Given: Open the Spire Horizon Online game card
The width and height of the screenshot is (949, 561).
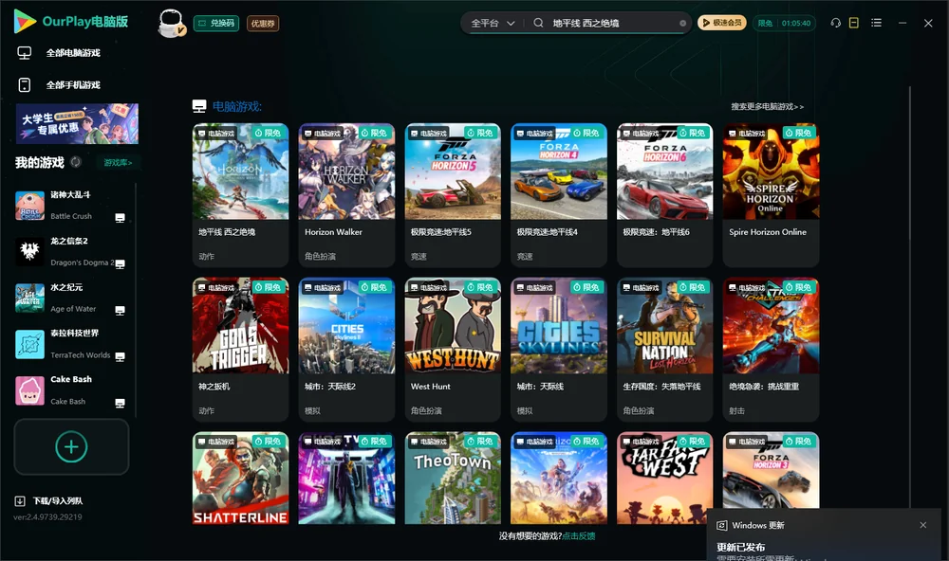Looking at the screenshot, I should coord(771,194).
